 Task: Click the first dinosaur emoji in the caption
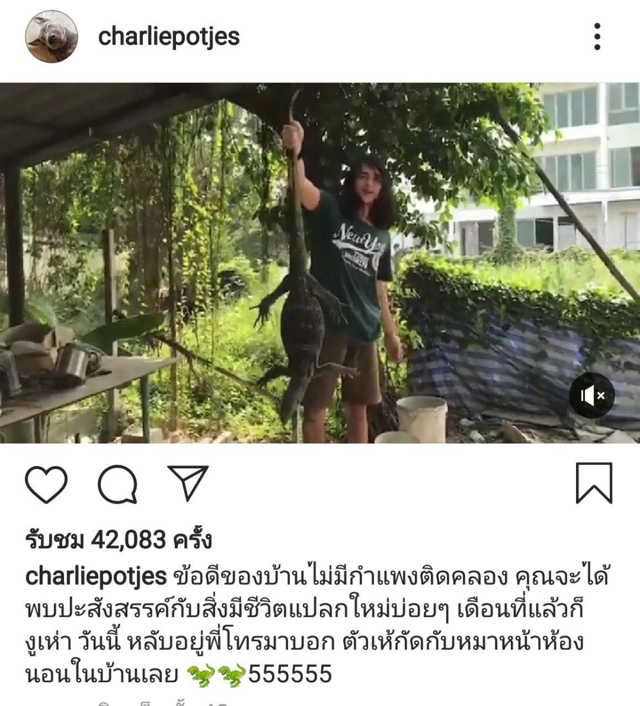click(x=201, y=675)
